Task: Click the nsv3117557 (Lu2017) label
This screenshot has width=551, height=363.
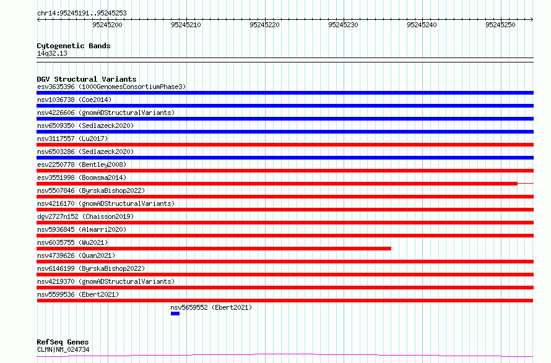Action: [x=72, y=139]
